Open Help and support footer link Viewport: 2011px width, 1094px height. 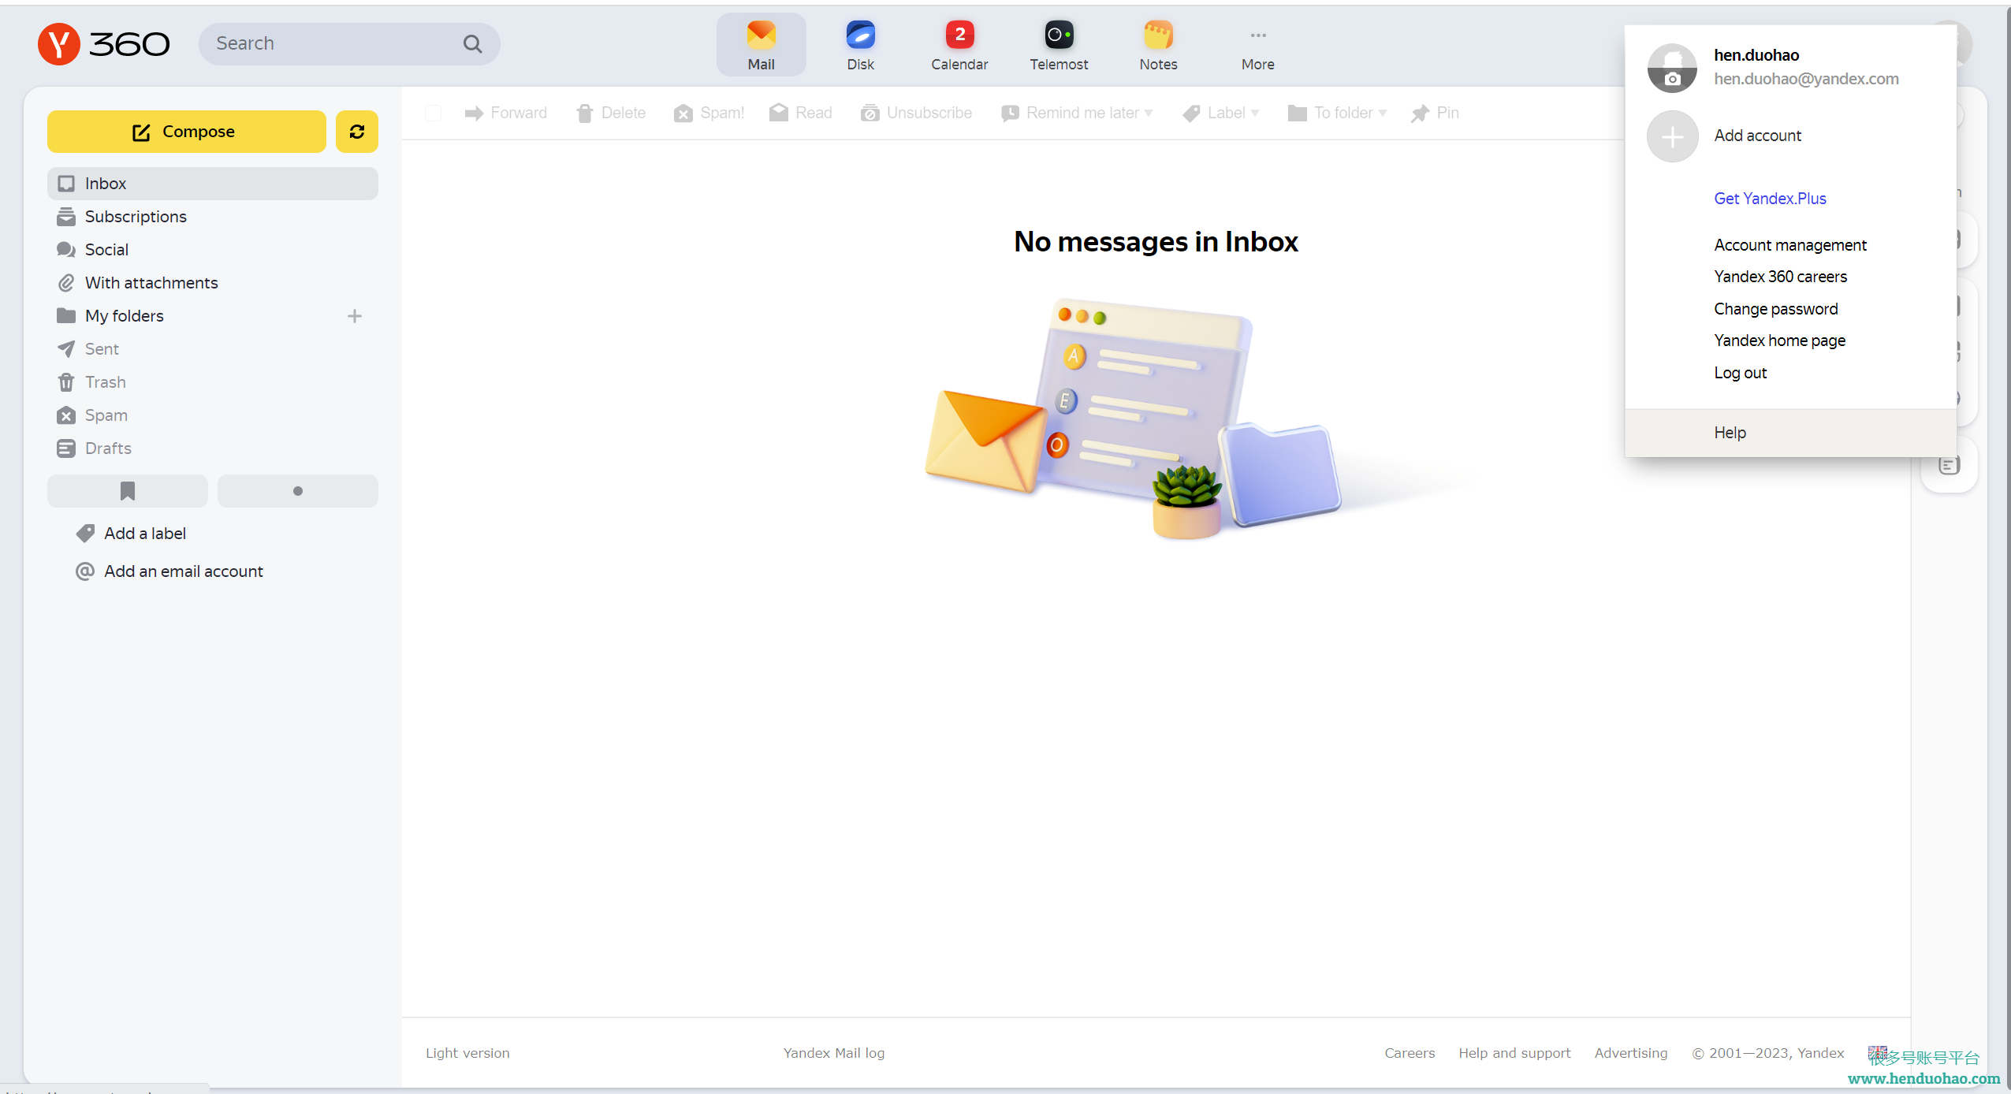pyautogui.click(x=1514, y=1053)
